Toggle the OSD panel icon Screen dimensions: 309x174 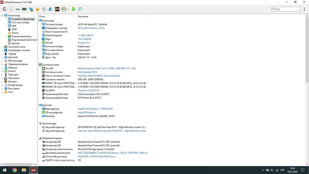(x=57, y=9)
